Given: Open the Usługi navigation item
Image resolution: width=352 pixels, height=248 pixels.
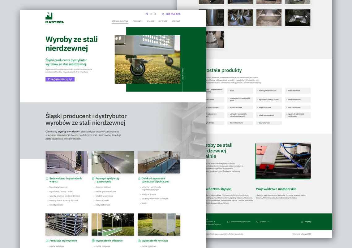Looking at the screenshot, I should click(x=150, y=21).
